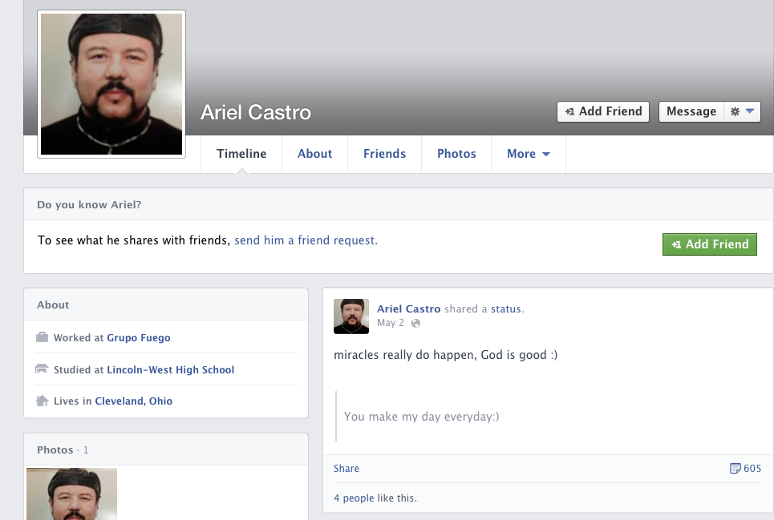Open the Grupo Fuego workplace link
The height and width of the screenshot is (520, 774).
(x=138, y=338)
